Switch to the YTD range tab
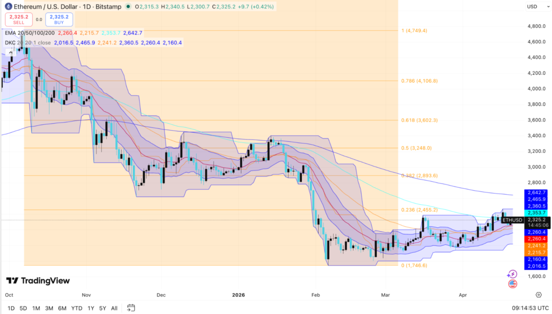The image size is (552, 314). (x=77, y=309)
